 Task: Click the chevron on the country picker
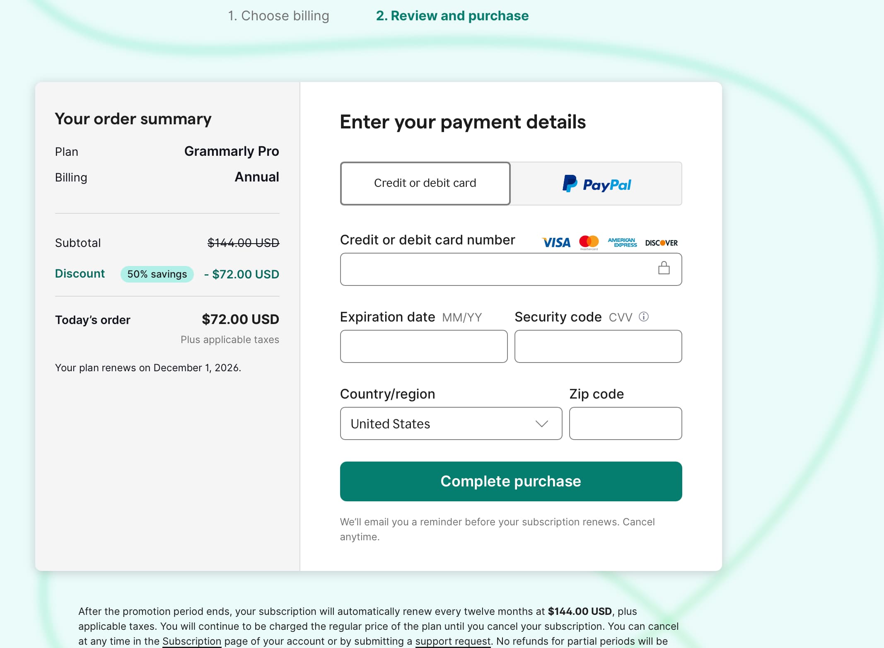click(542, 423)
